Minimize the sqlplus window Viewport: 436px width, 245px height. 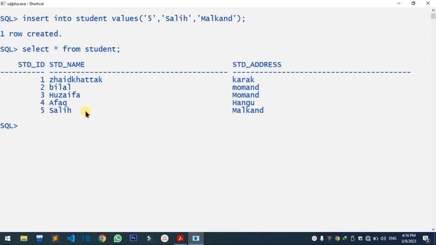pos(399,3)
